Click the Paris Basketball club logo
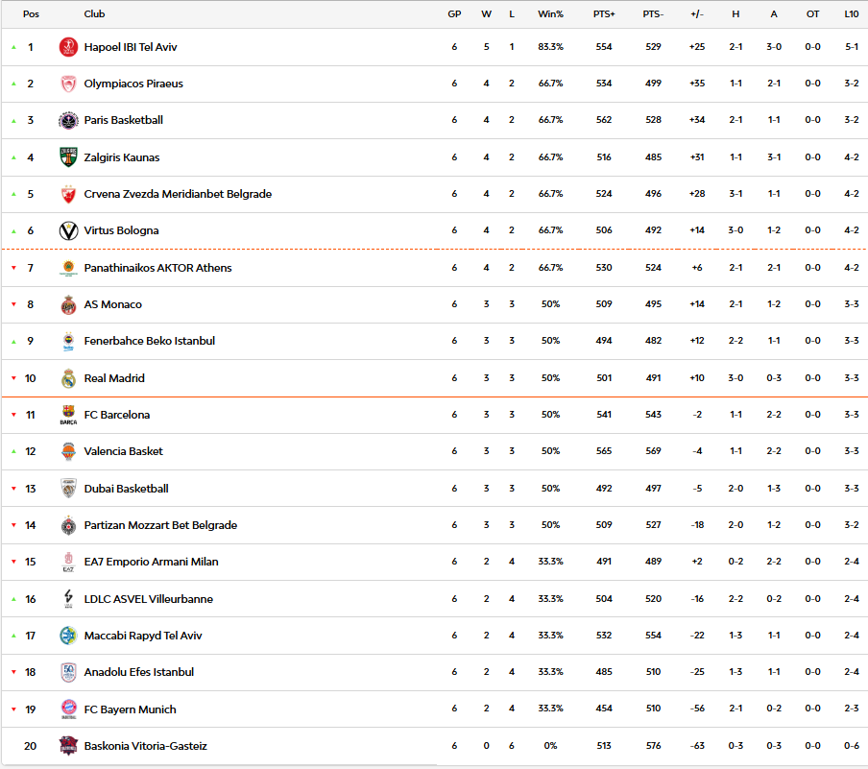The height and width of the screenshot is (769, 868). [68, 121]
